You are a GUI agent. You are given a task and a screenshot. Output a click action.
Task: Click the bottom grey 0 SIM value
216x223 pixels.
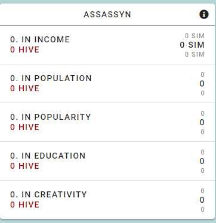195,54
